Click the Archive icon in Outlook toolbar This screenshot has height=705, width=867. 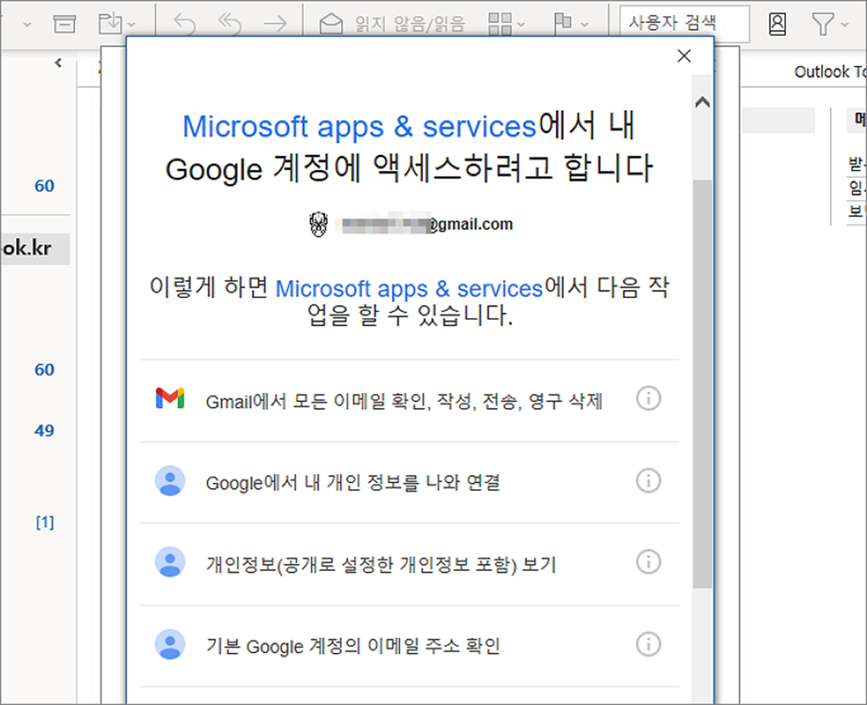click(65, 24)
